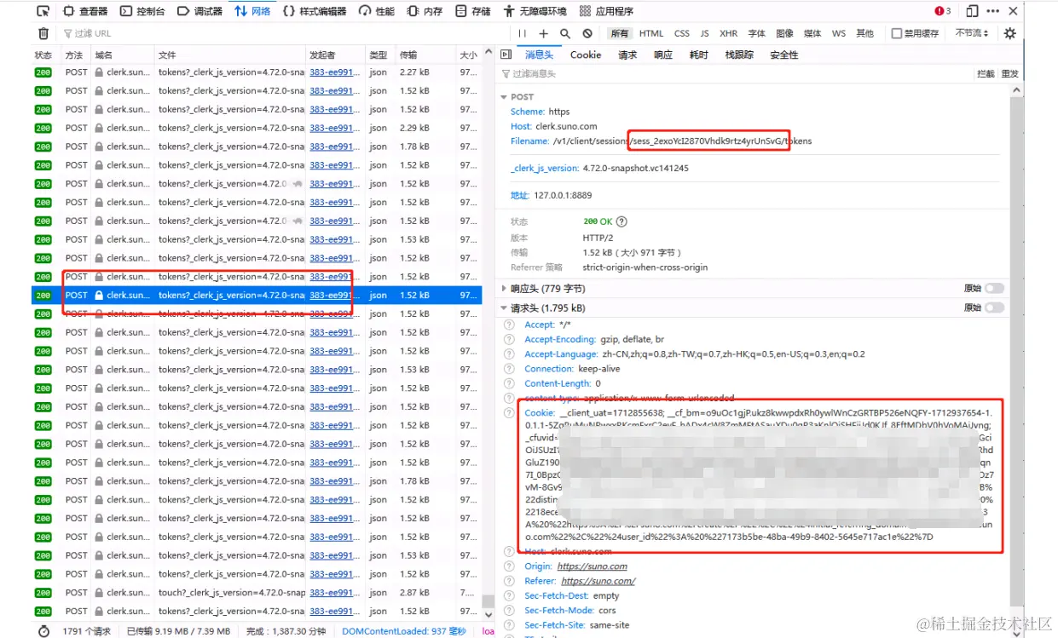Open the Origin https://suno.com link
The width and height of the screenshot is (1058, 638).
click(593, 566)
